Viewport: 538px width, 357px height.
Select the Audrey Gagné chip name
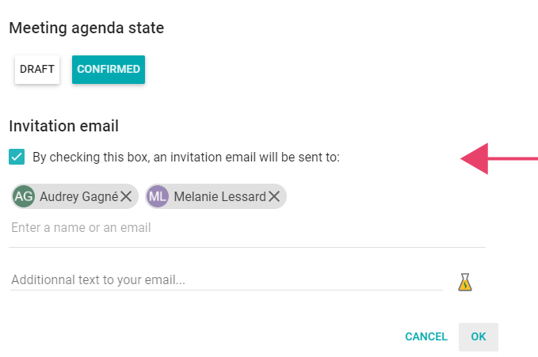[79, 196]
